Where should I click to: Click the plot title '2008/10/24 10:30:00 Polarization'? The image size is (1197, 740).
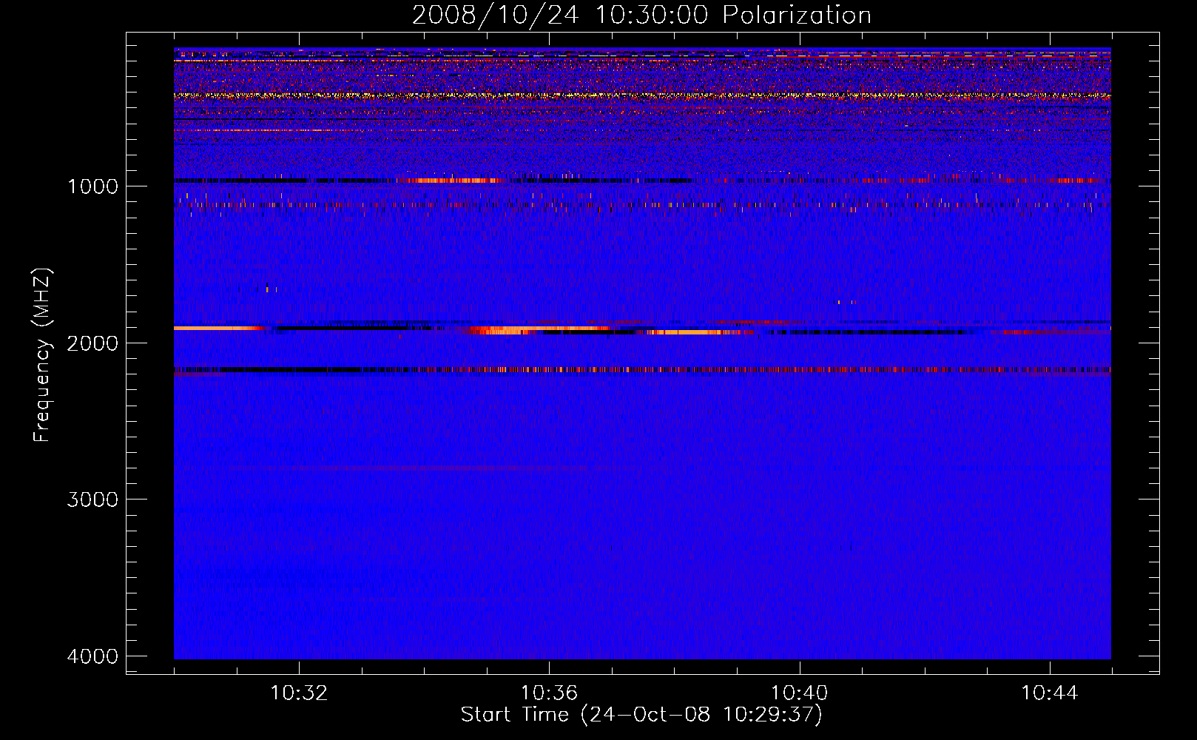641,15
